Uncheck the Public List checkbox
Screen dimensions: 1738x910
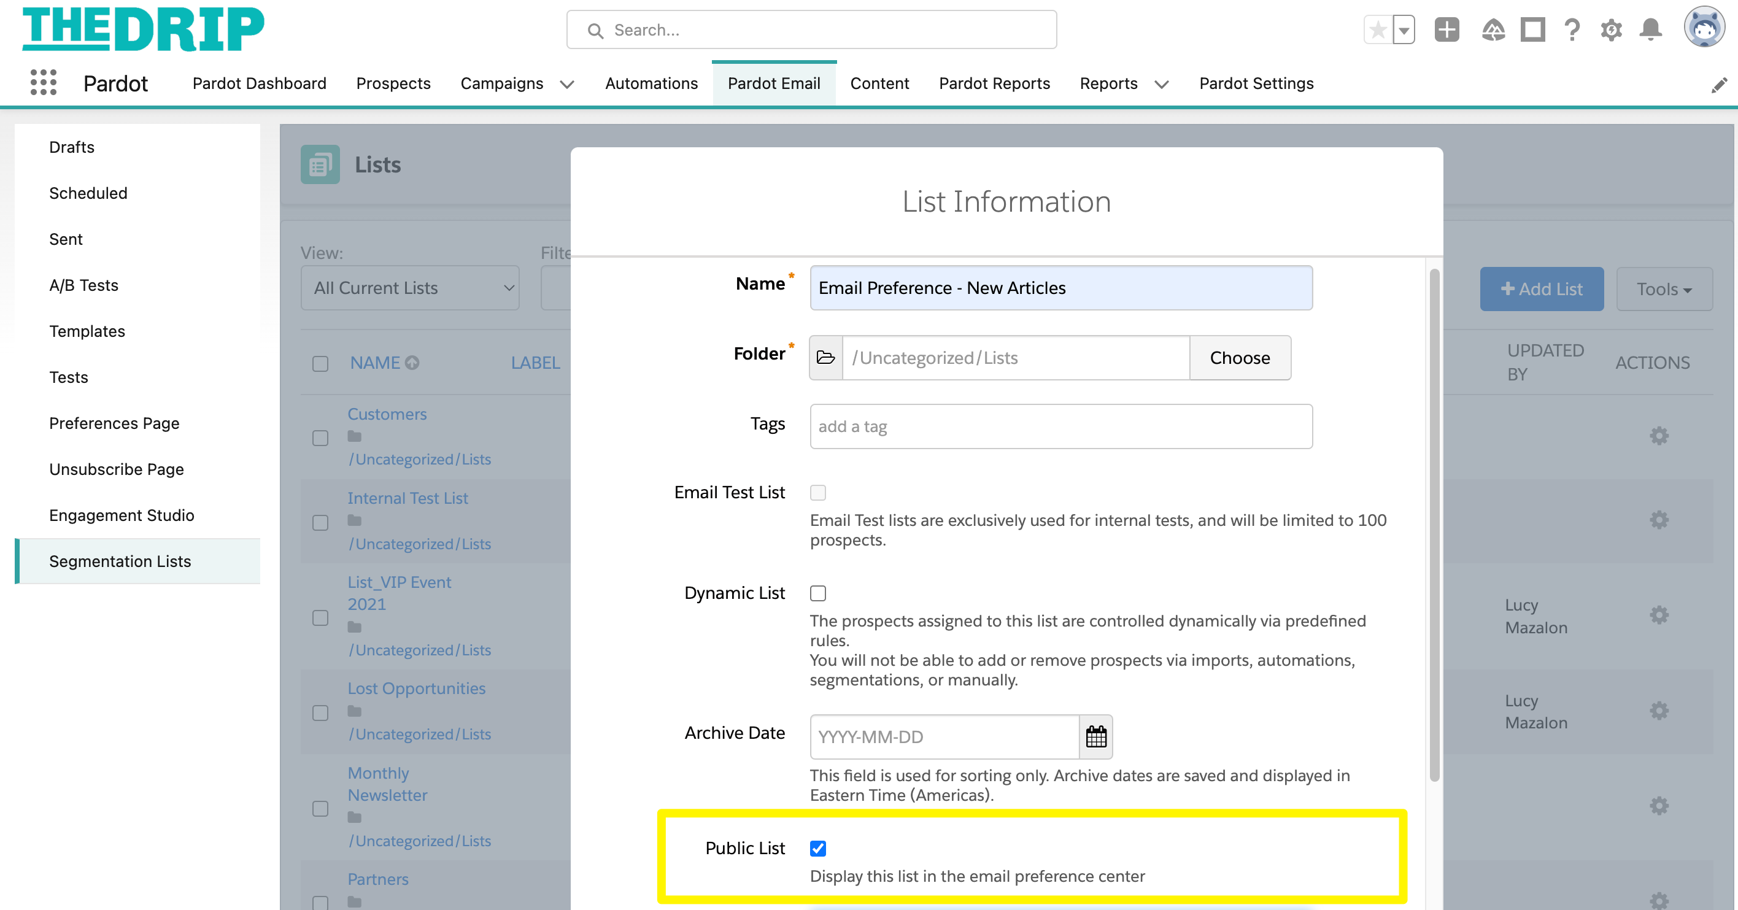click(817, 848)
